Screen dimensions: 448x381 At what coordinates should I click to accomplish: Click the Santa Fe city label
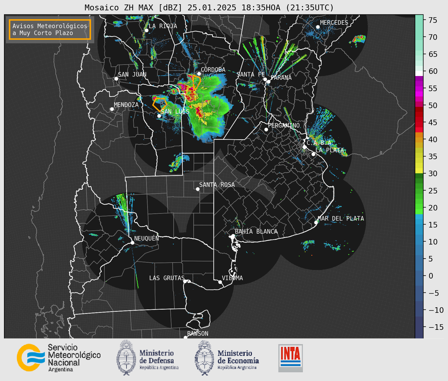[x=251, y=74]
